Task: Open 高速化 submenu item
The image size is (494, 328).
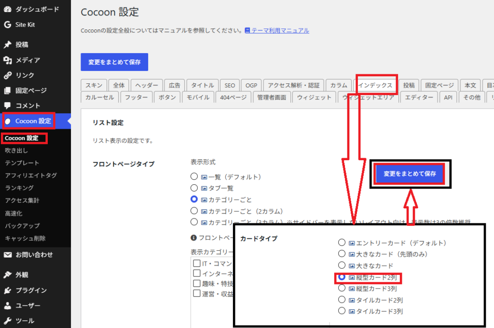Action: click(x=14, y=213)
